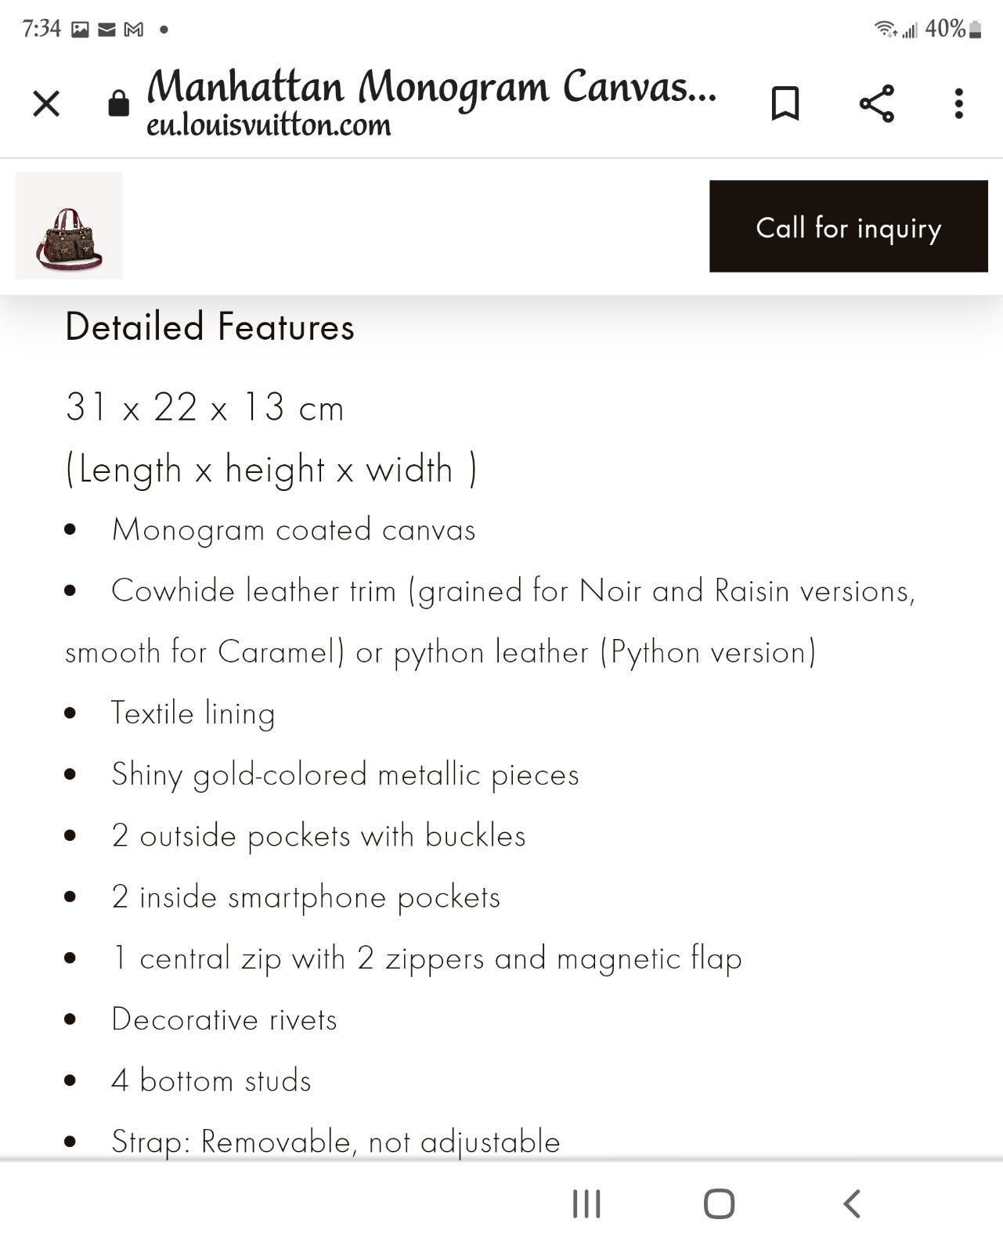Tap the Manhattan Monogram Canvas page title
Image resolution: width=1003 pixels, height=1252 pixels.
(x=431, y=86)
